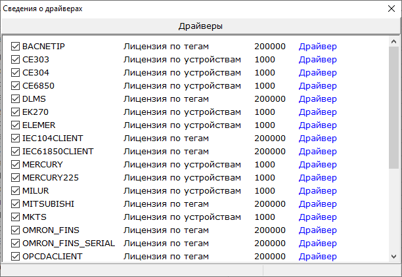The image size is (402, 277).
Task: Disable the DLMS driver checkbox
Action: coord(15,99)
